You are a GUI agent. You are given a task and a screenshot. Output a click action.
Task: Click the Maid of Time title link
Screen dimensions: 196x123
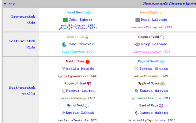[75, 61]
